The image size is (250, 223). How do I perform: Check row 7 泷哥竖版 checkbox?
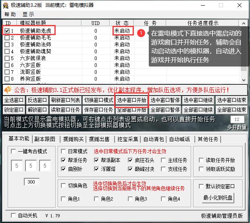[7, 72]
